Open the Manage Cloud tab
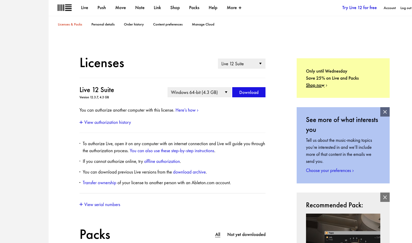The width and height of the screenshot is (412, 243). (x=203, y=24)
